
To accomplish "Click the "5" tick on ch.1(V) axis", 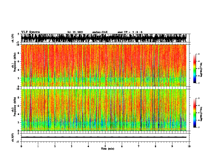I will (x=18, y=34).
